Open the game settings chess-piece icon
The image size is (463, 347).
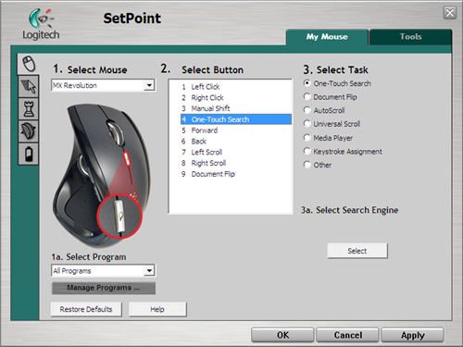point(29,109)
